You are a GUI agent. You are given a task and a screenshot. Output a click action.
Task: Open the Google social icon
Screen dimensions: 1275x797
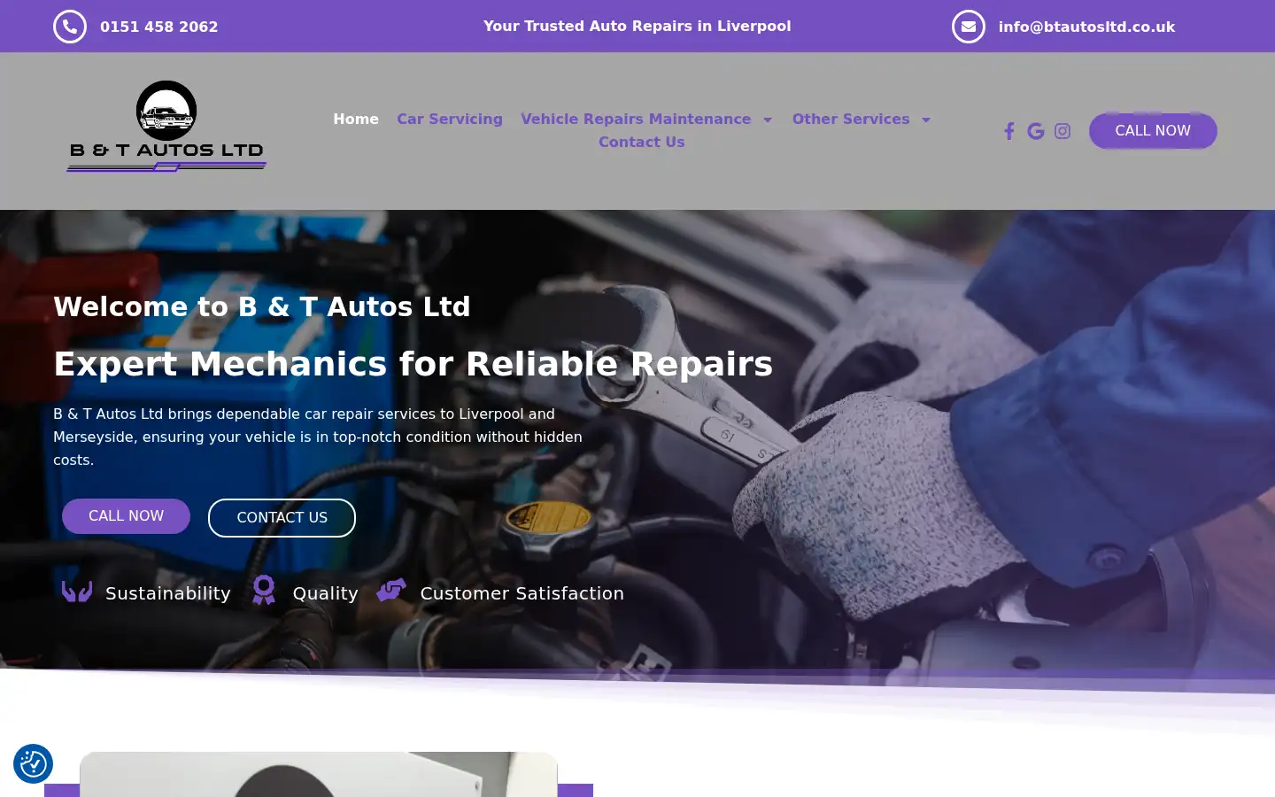1036,131
